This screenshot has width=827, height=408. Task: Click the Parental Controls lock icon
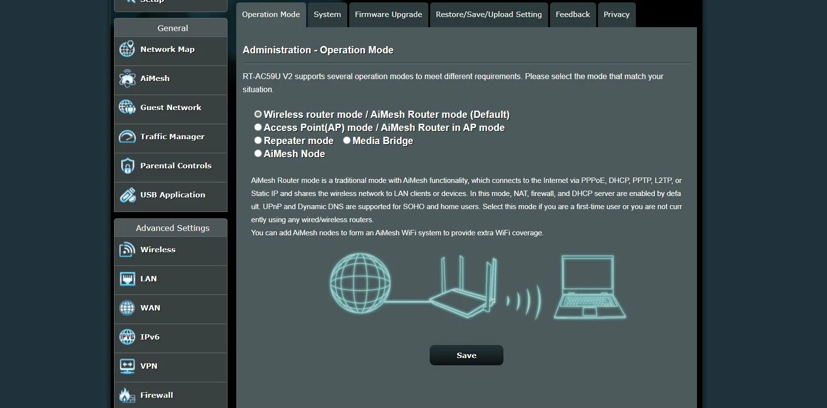127,165
